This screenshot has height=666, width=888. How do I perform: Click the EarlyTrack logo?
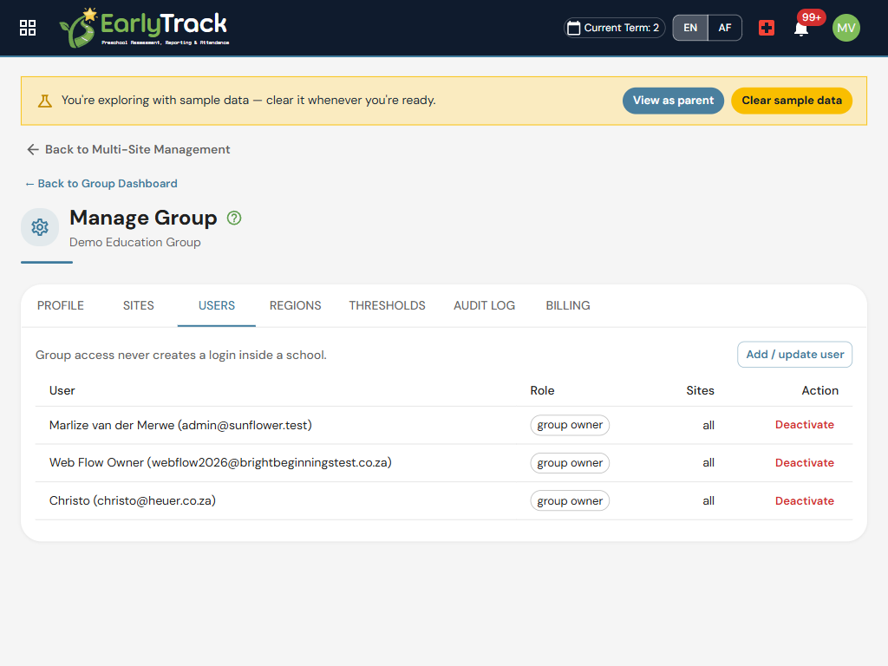pyautogui.click(x=144, y=28)
